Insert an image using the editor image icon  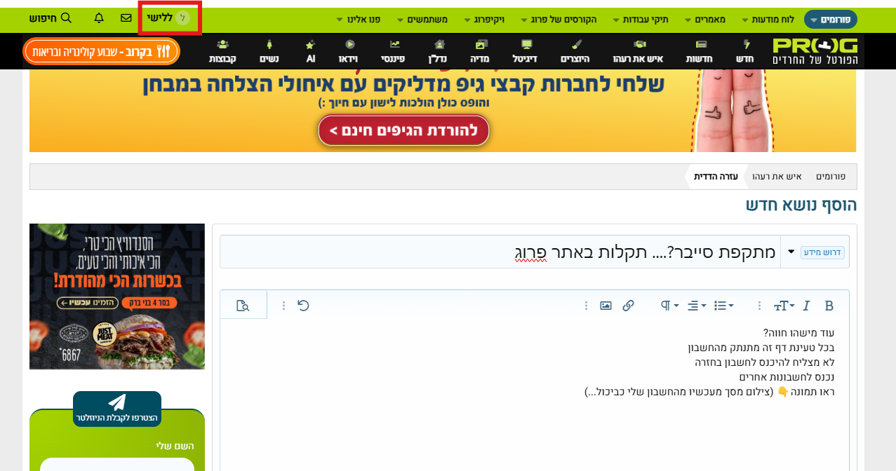click(604, 306)
